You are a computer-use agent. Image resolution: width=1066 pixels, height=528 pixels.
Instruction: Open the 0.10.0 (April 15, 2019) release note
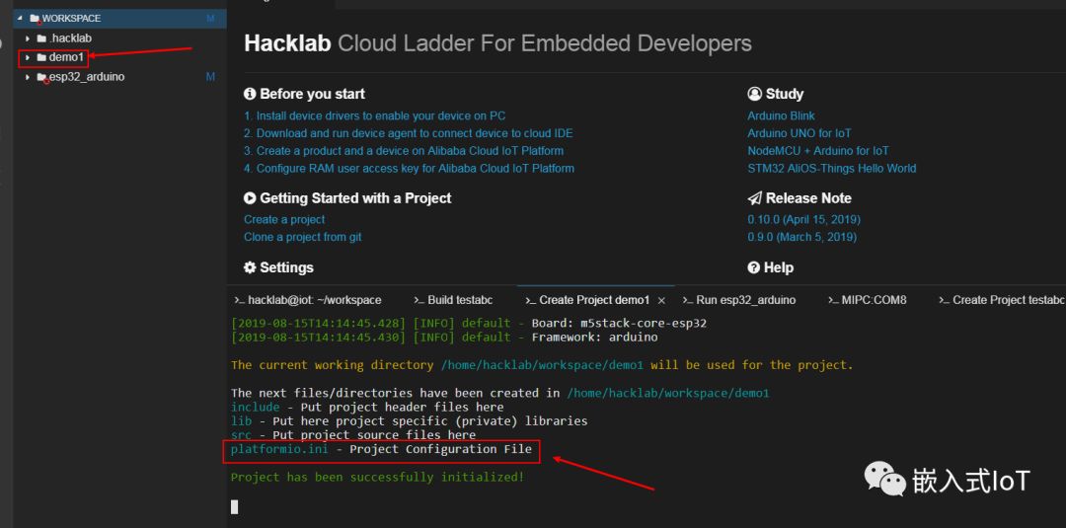click(802, 220)
